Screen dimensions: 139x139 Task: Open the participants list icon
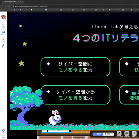click(3, 25)
